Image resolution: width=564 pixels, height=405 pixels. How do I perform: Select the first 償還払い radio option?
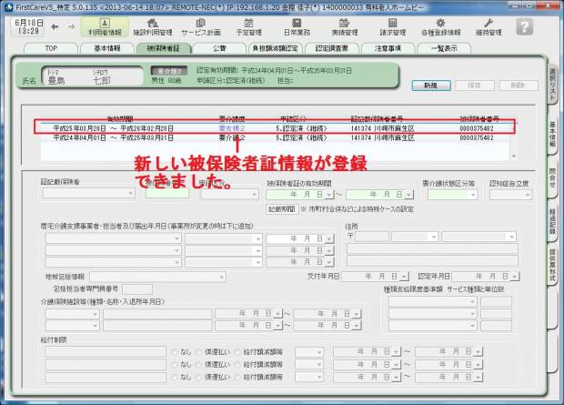click(200, 350)
